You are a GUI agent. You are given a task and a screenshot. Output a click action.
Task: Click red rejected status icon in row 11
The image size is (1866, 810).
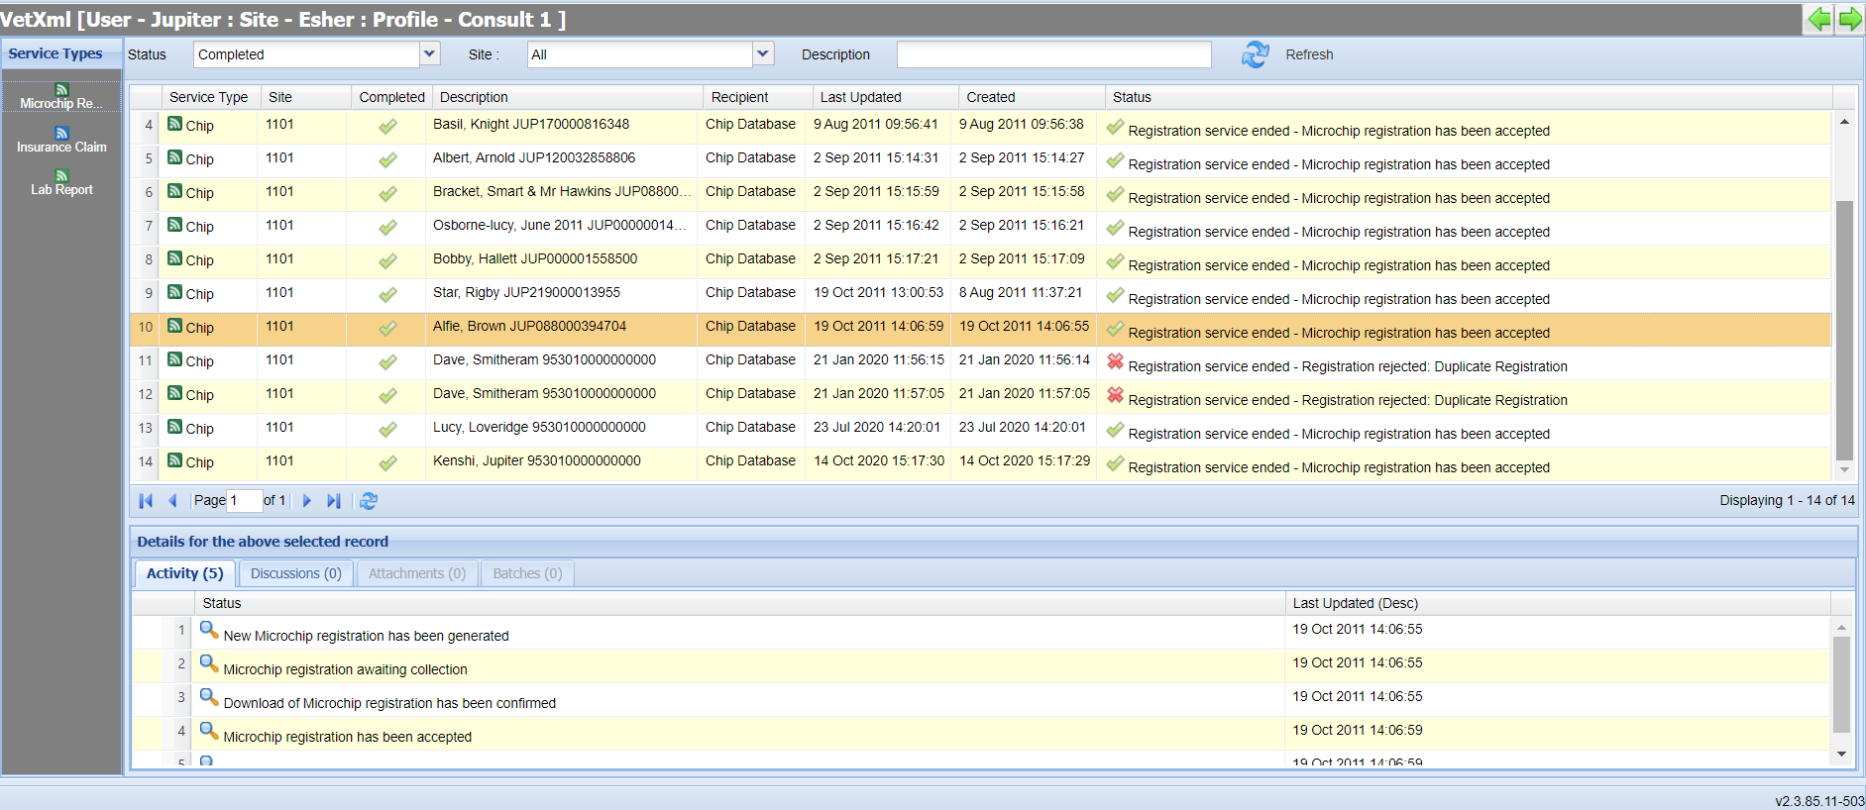click(x=1115, y=361)
